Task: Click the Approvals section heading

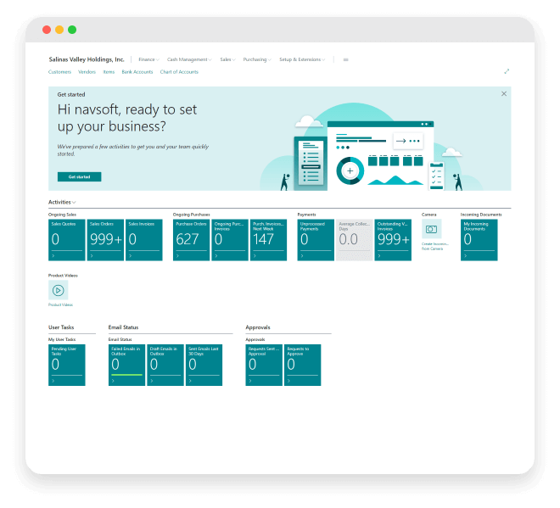Action: point(258,327)
